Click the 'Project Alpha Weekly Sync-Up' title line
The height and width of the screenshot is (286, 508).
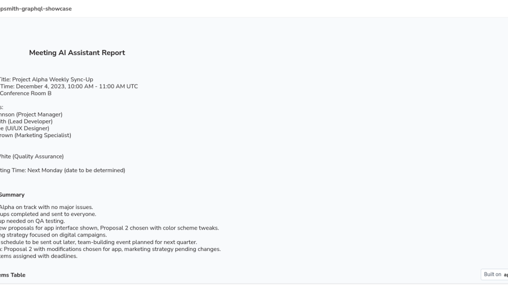pyautogui.click(x=46, y=79)
